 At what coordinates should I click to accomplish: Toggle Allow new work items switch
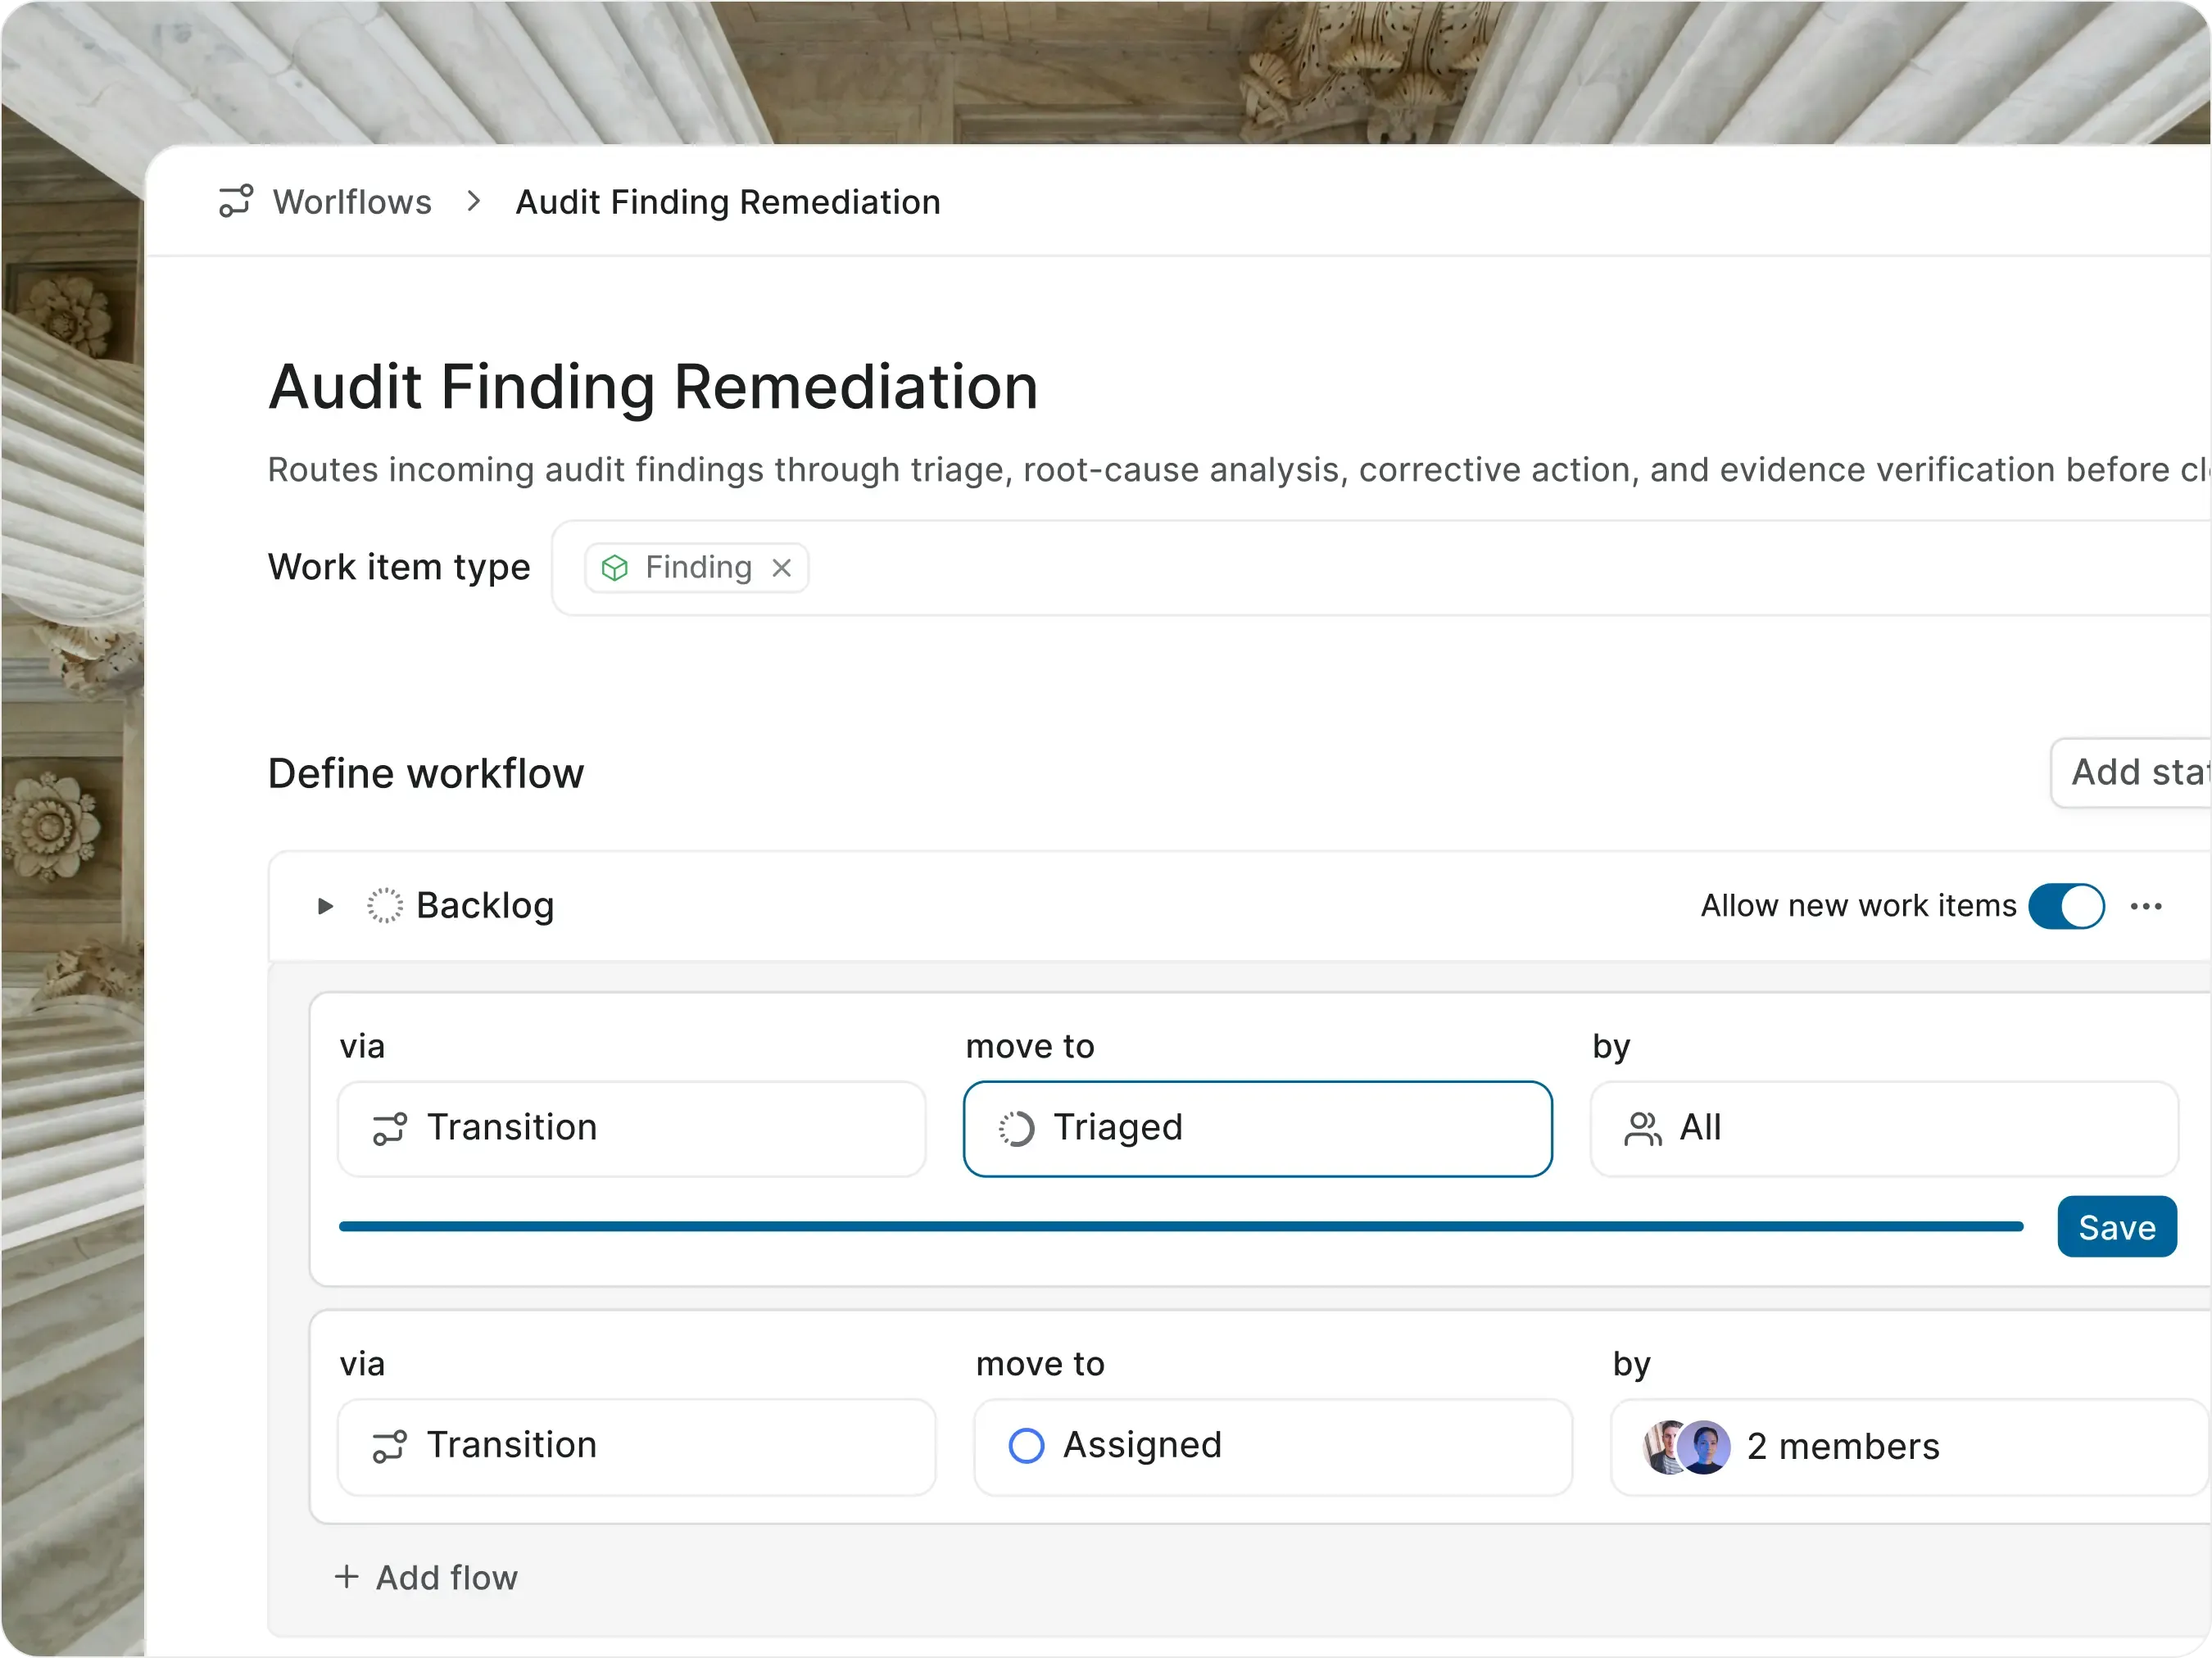2066,906
